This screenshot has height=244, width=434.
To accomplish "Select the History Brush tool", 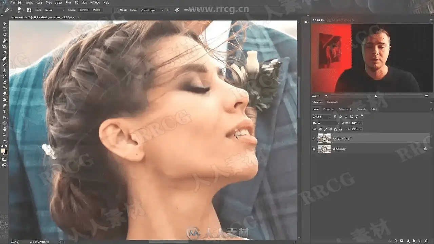I will point(5,76).
